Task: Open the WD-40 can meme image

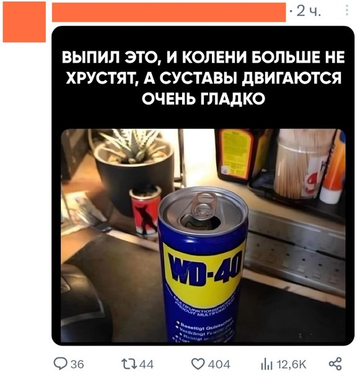Action: [x=203, y=235]
